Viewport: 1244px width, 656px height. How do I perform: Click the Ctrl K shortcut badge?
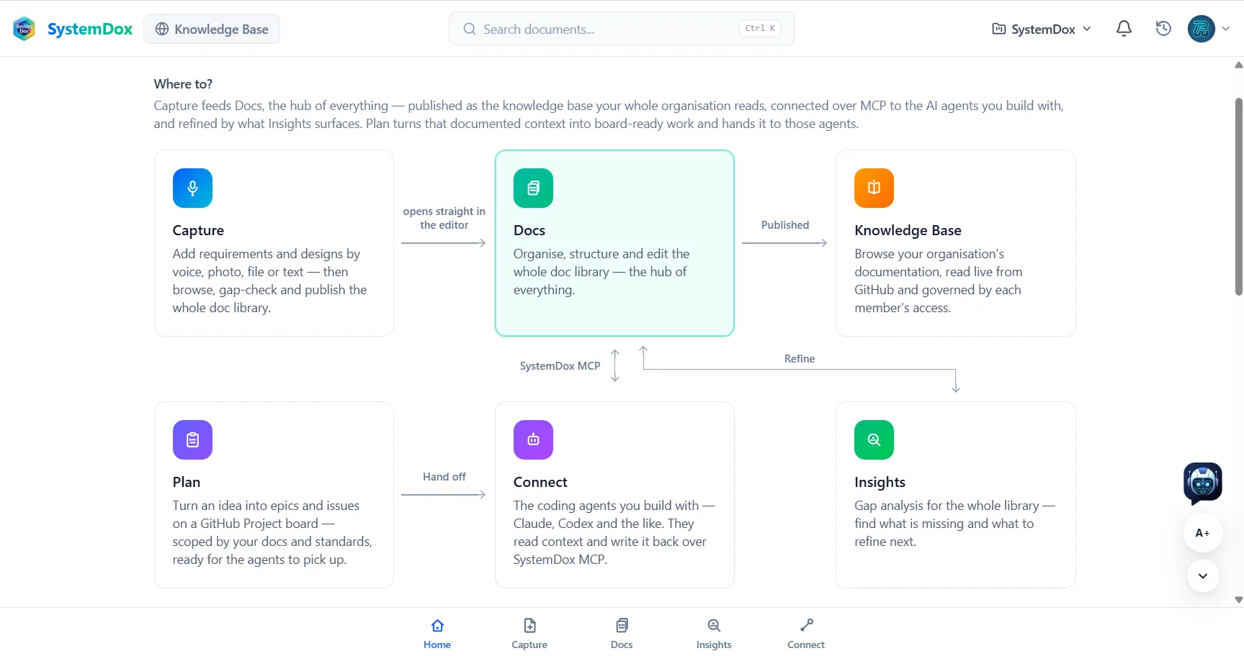pyautogui.click(x=760, y=29)
